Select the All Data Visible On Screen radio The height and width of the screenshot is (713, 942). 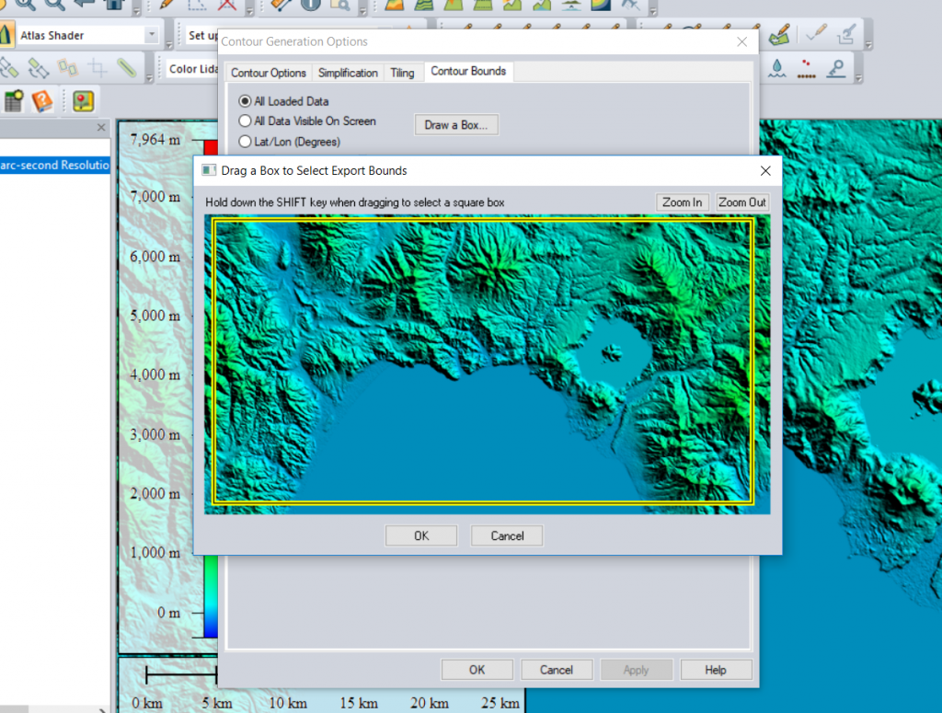245,121
